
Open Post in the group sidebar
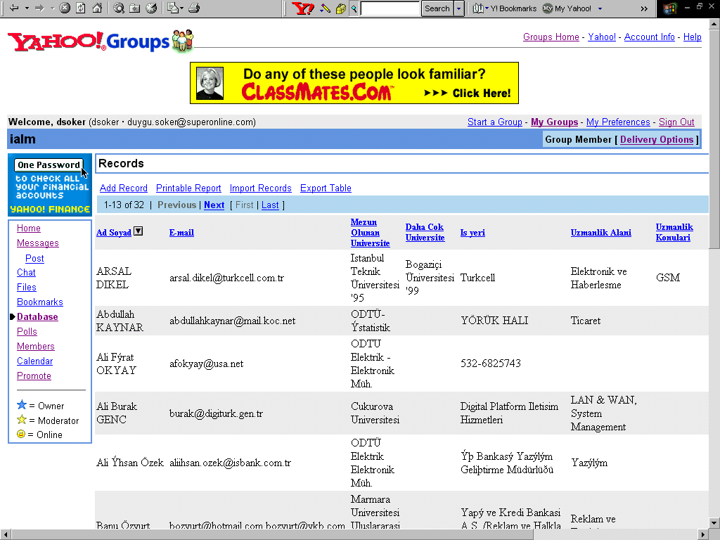click(x=34, y=259)
